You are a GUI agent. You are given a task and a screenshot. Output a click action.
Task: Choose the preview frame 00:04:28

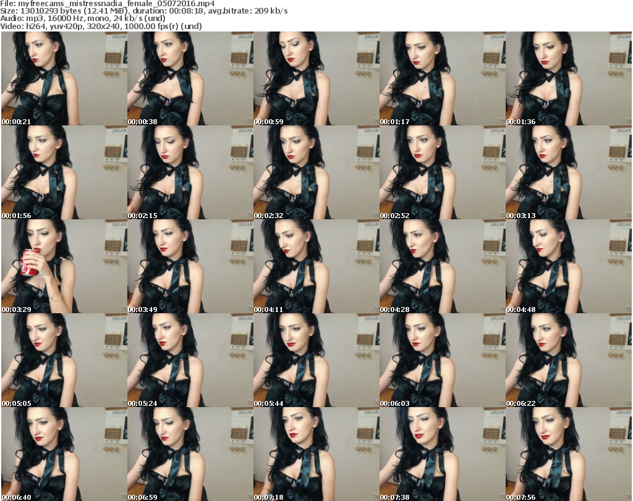(443, 266)
